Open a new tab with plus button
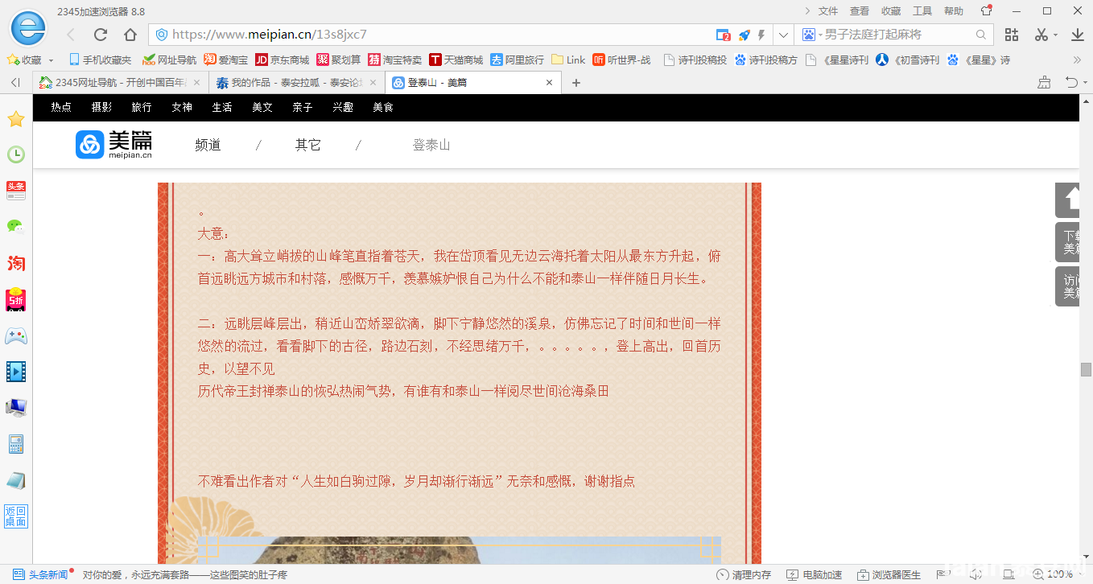This screenshot has width=1093, height=584. coord(575,82)
